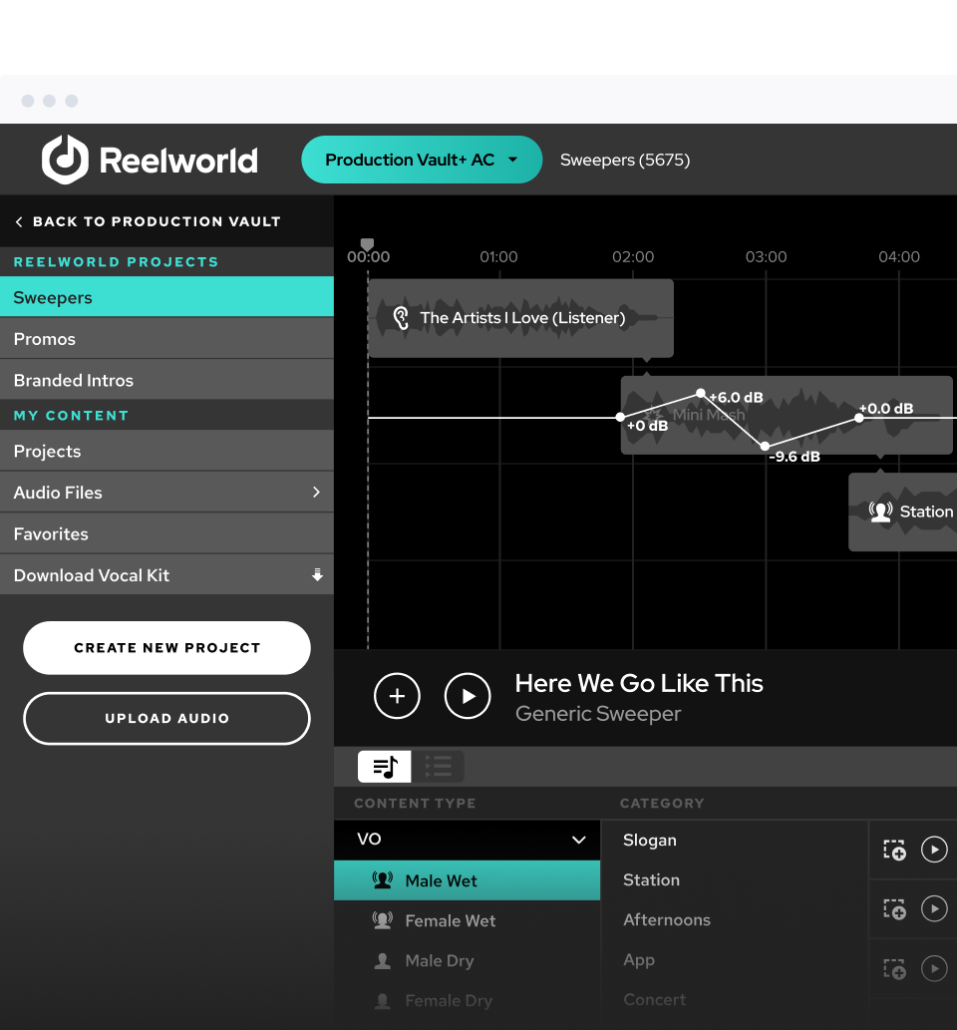Click Create New Project button
The height and width of the screenshot is (1030, 957).
click(x=166, y=648)
